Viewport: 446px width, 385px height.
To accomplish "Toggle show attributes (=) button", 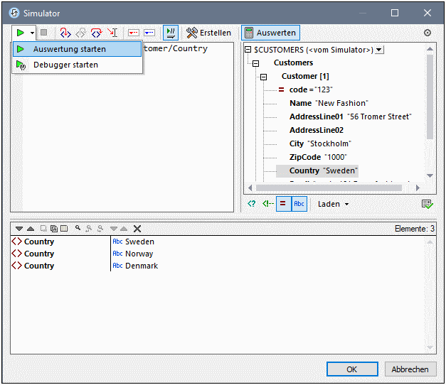I will (x=282, y=204).
